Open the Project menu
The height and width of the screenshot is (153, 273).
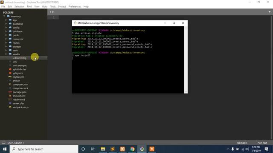click(x=62, y=6)
